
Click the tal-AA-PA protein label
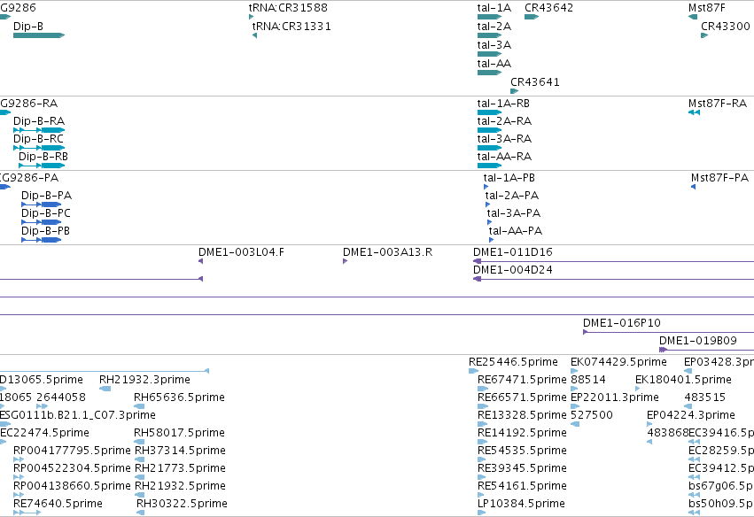point(516,231)
